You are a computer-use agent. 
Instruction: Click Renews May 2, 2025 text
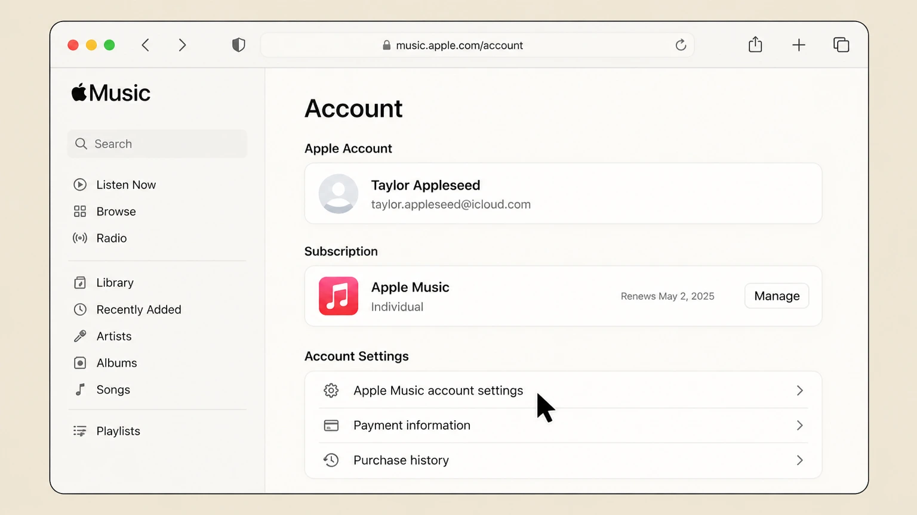tap(667, 296)
